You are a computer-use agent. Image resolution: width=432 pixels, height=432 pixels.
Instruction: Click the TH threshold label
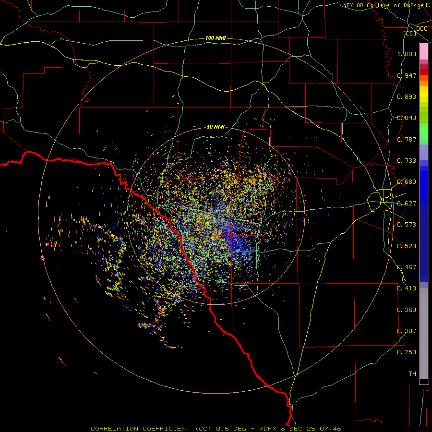[412, 374]
